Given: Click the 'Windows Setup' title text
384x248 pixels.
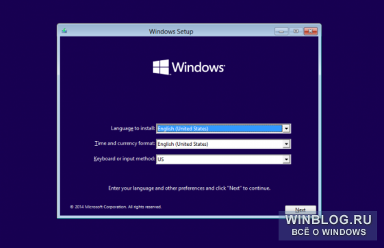Looking at the screenshot, I should (171, 32).
